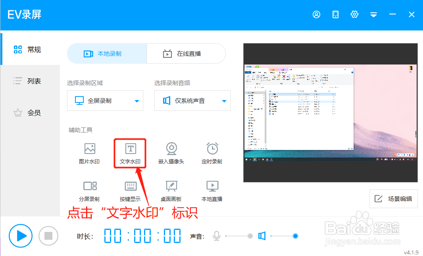
Task: Open 定时录制 scheduled recording tool
Action: [212, 154]
